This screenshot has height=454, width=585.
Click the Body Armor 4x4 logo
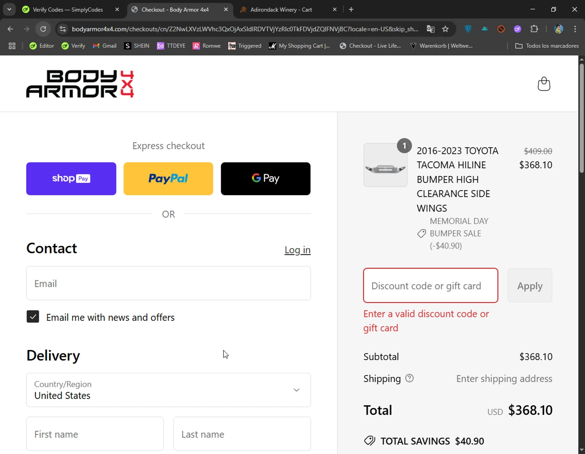point(80,84)
